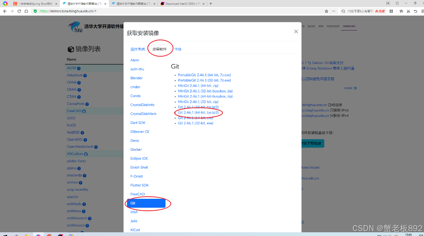Show help for CPAN mirror

tap(79, 83)
